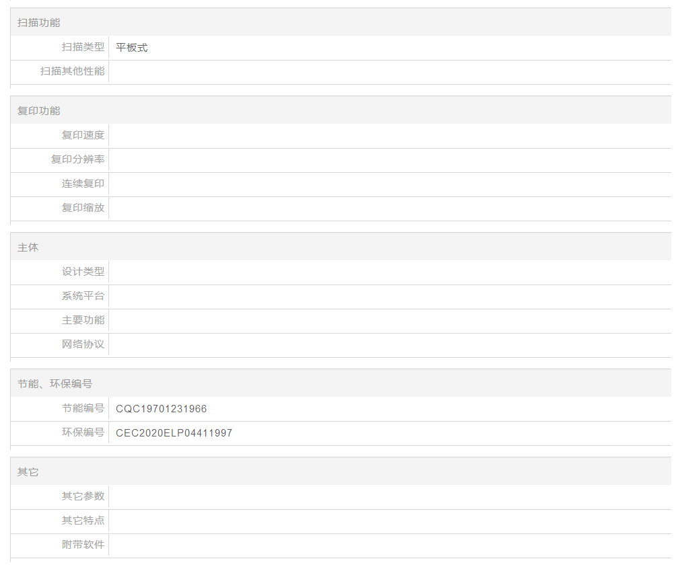Click the 复印功能 section header
The image size is (684, 571).
click(x=38, y=110)
